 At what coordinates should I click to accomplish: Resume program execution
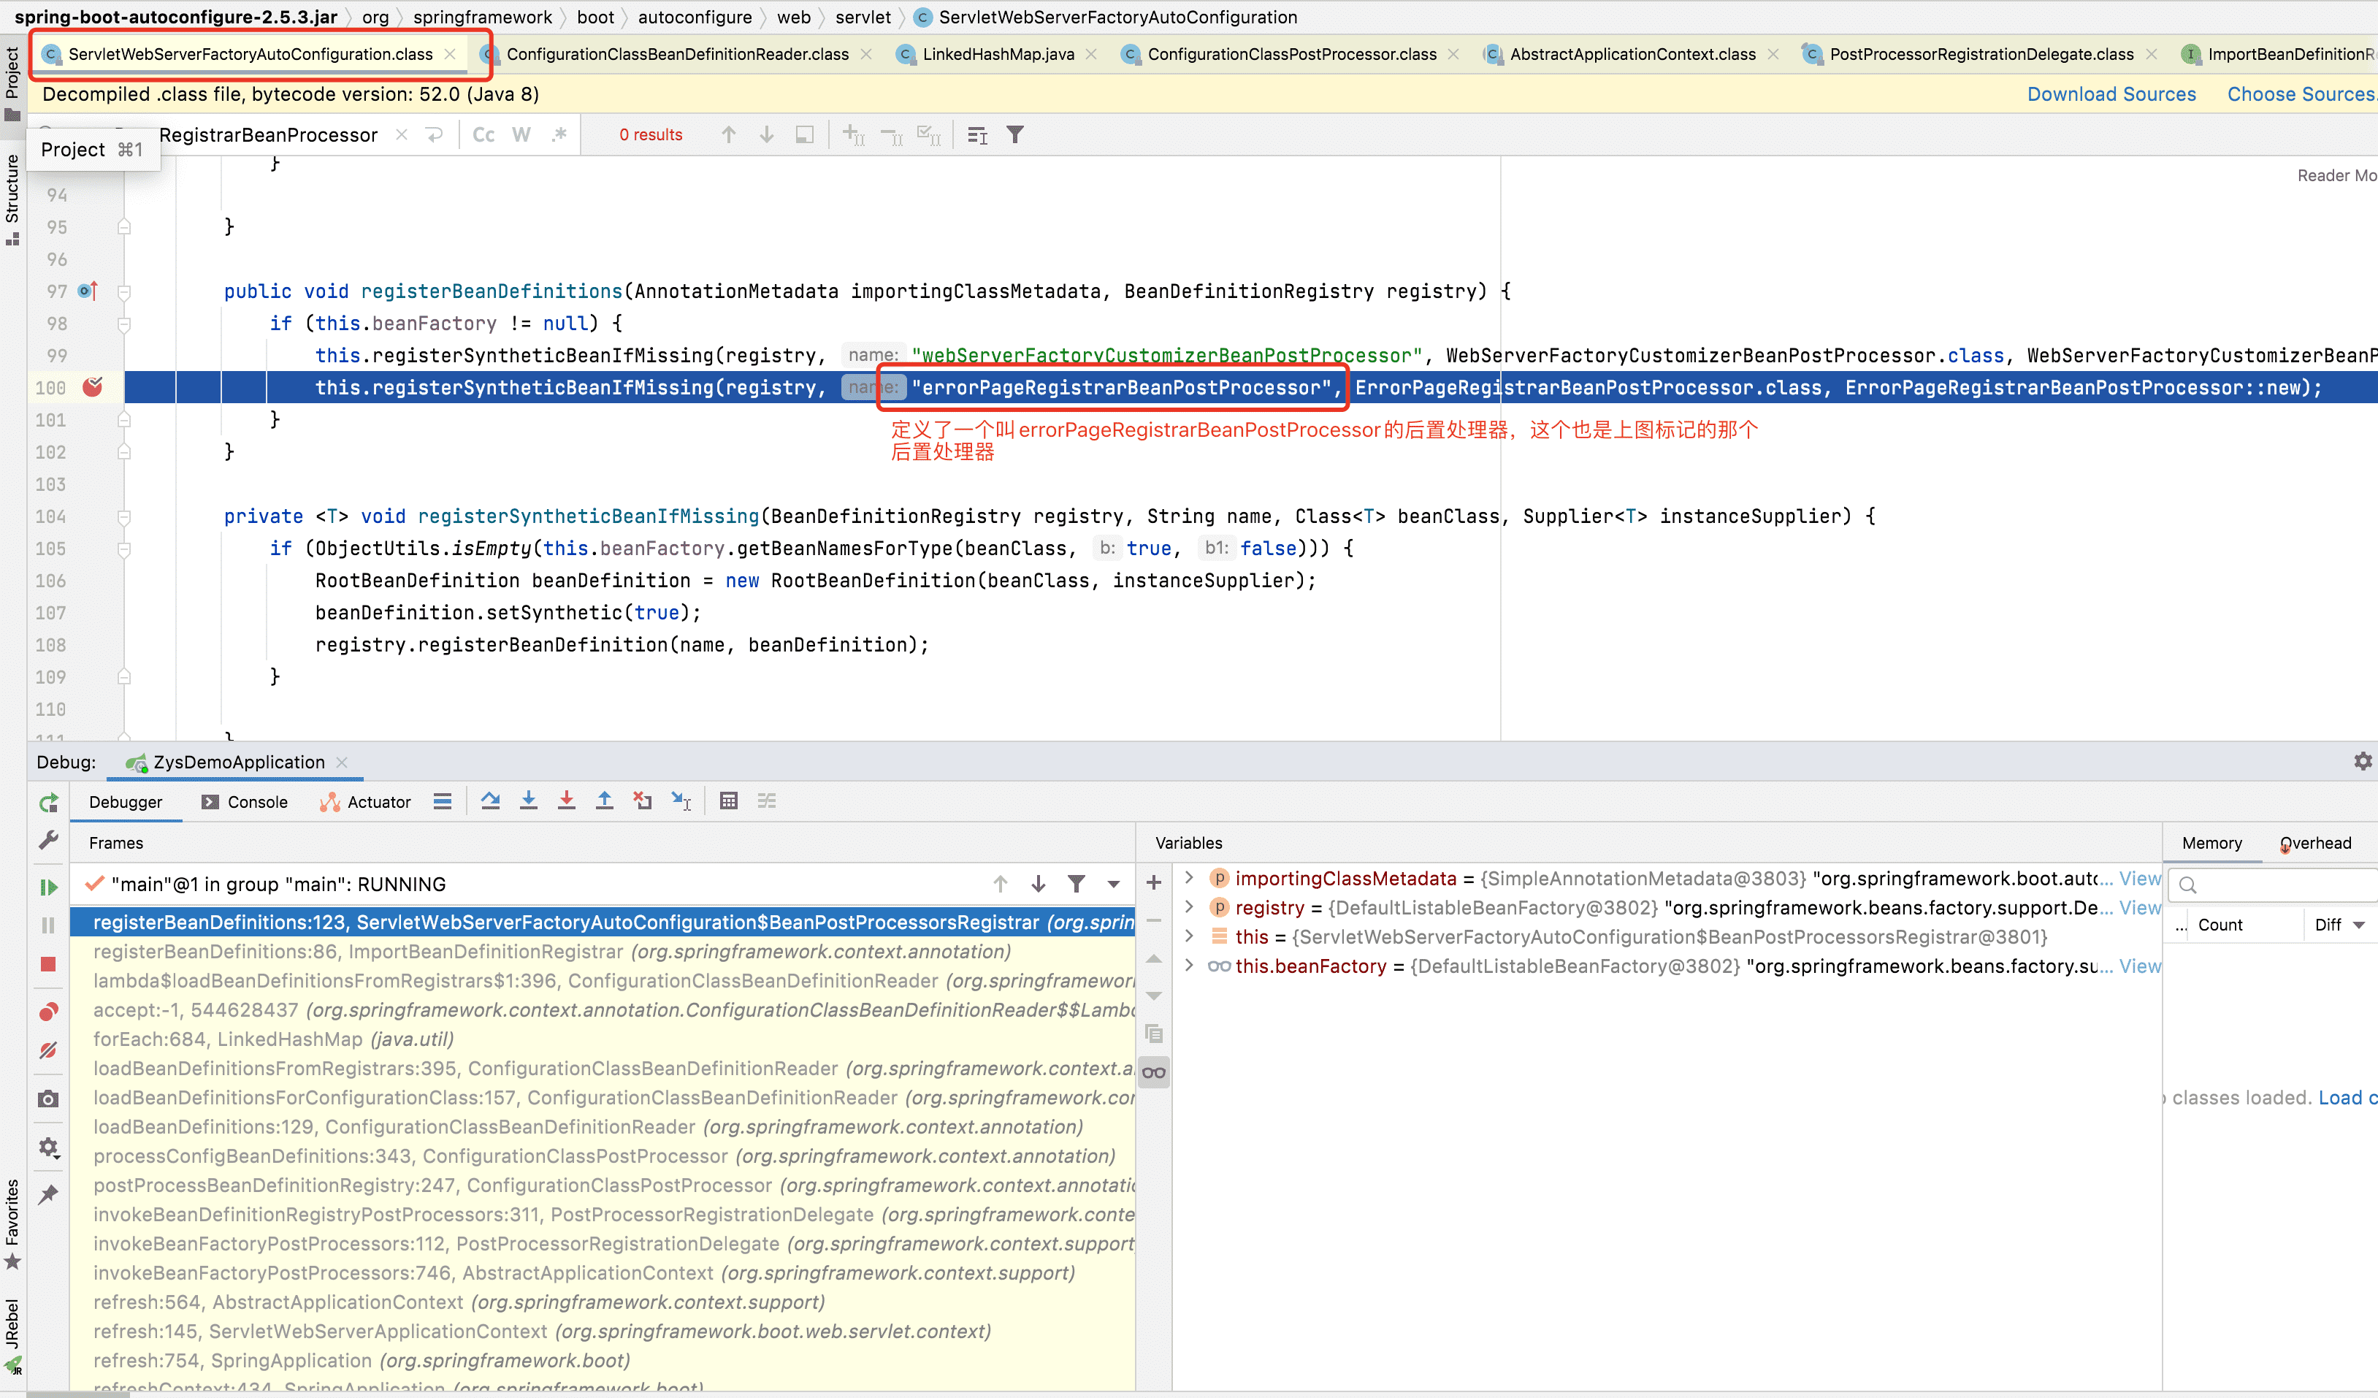coord(48,887)
